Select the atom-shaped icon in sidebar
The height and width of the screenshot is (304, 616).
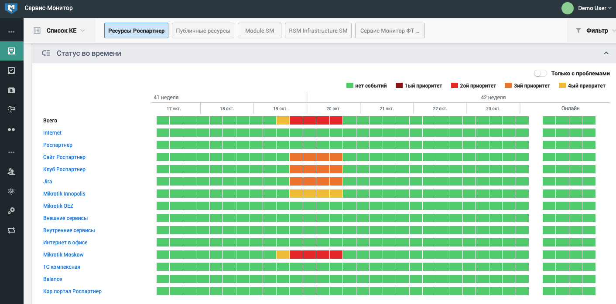pos(12,191)
